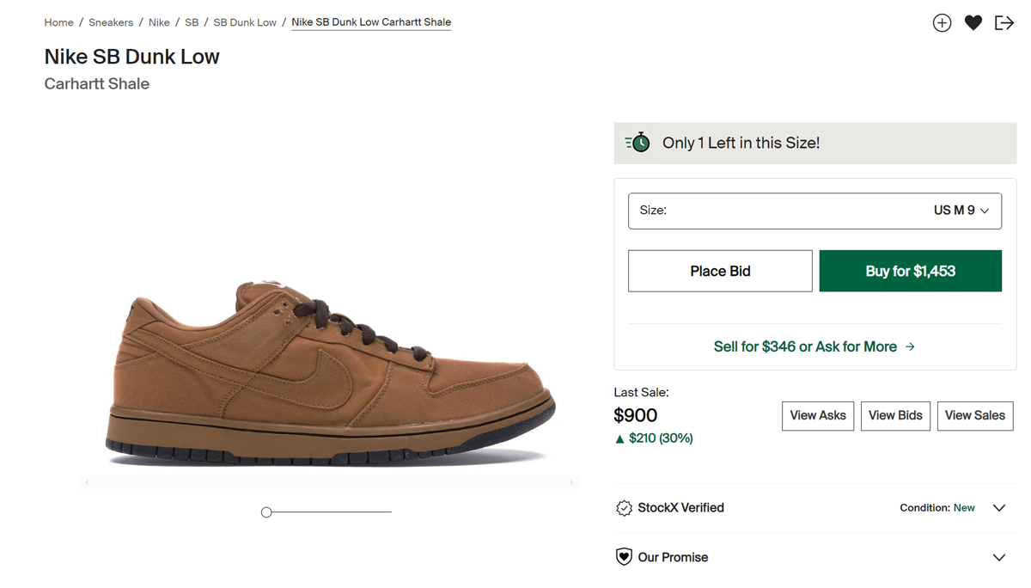This screenshot has height=588, width=1031.
Task: Open the View Sales button
Action: (974, 415)
